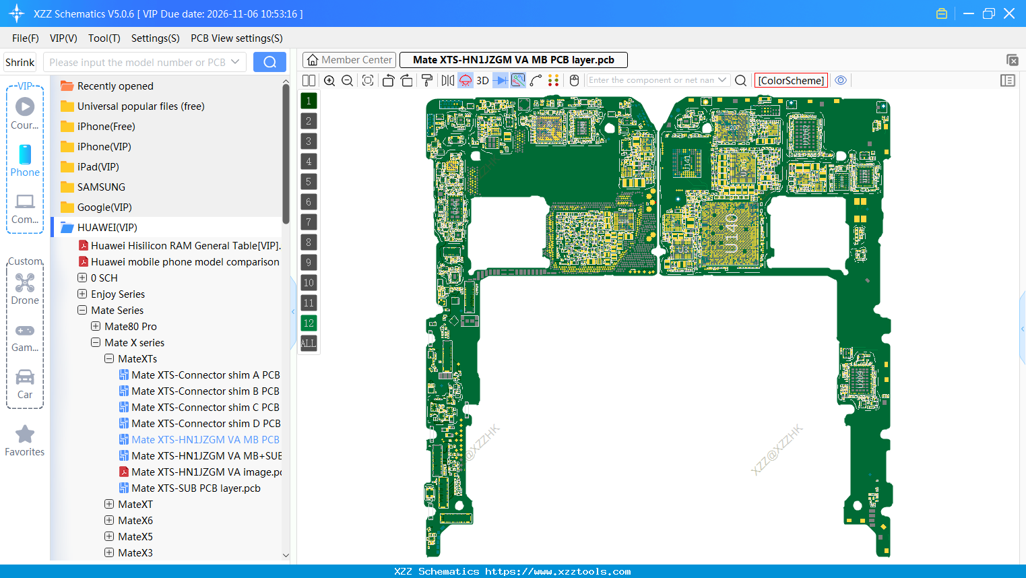Click the blue search magnifier button

coord(269,61)
